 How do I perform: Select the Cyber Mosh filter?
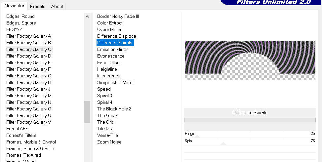(x=109, y=29)
